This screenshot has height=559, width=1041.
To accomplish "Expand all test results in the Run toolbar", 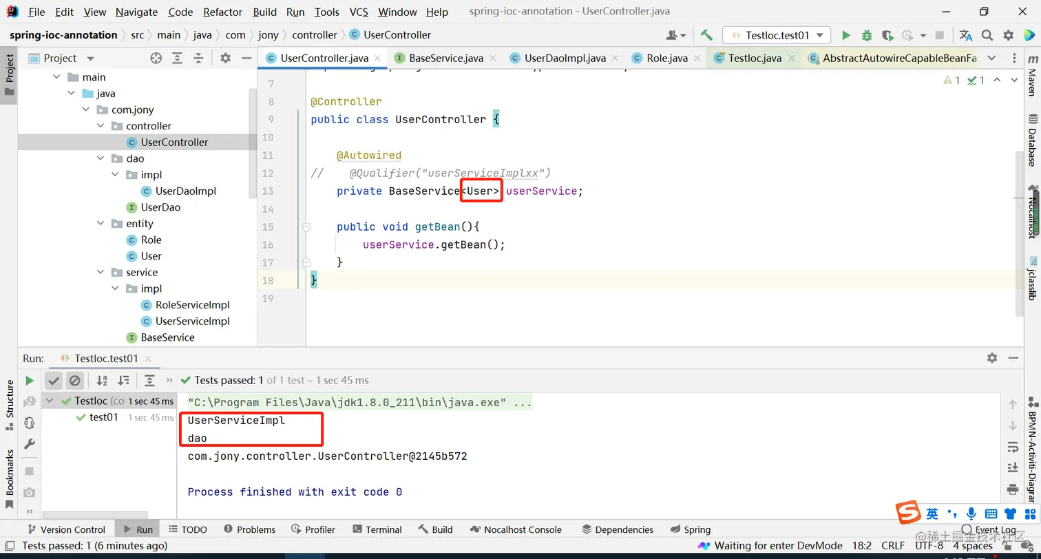I will click(149, 380).
